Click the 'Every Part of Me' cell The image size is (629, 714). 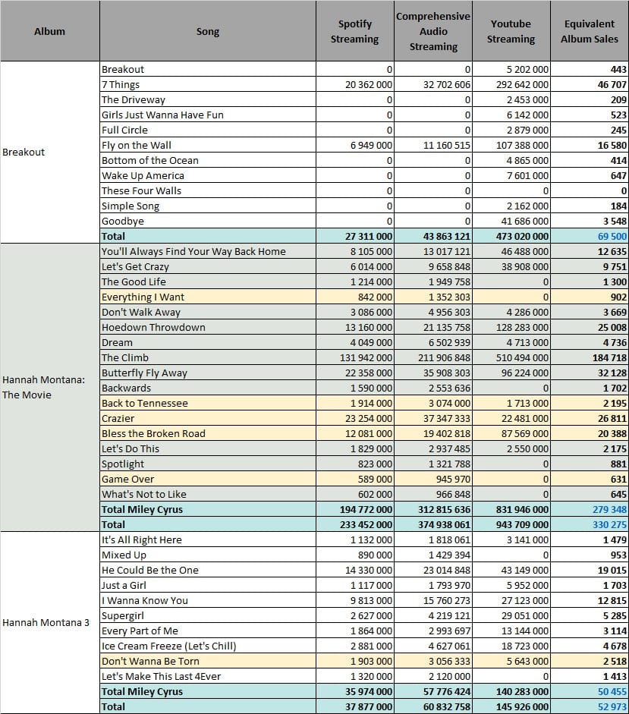(208, 631)
